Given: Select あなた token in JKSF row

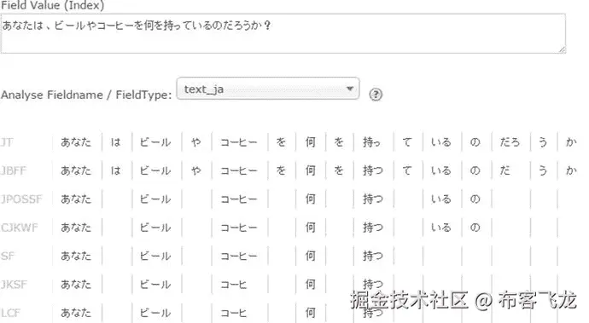Looking at the screenshot, I should [x=76, y=285].
